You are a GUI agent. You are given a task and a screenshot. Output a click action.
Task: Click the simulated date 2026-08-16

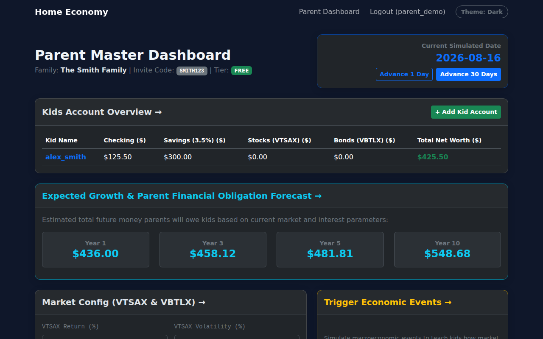click(468, 58)
